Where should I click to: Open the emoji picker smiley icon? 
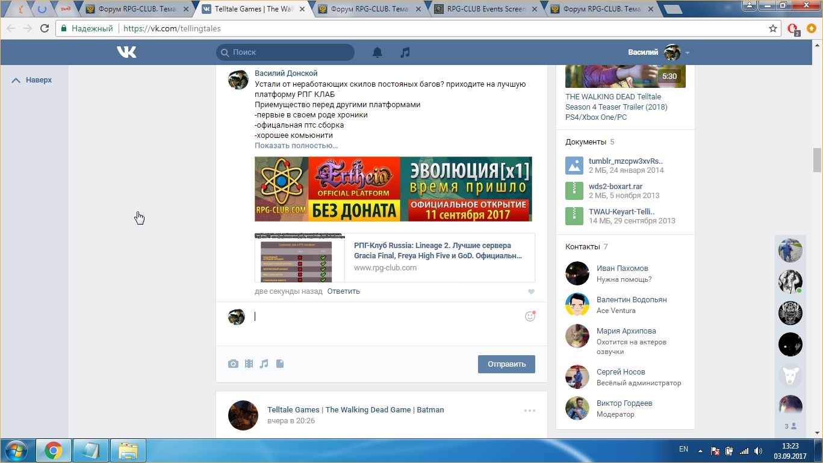pos(530,316)
